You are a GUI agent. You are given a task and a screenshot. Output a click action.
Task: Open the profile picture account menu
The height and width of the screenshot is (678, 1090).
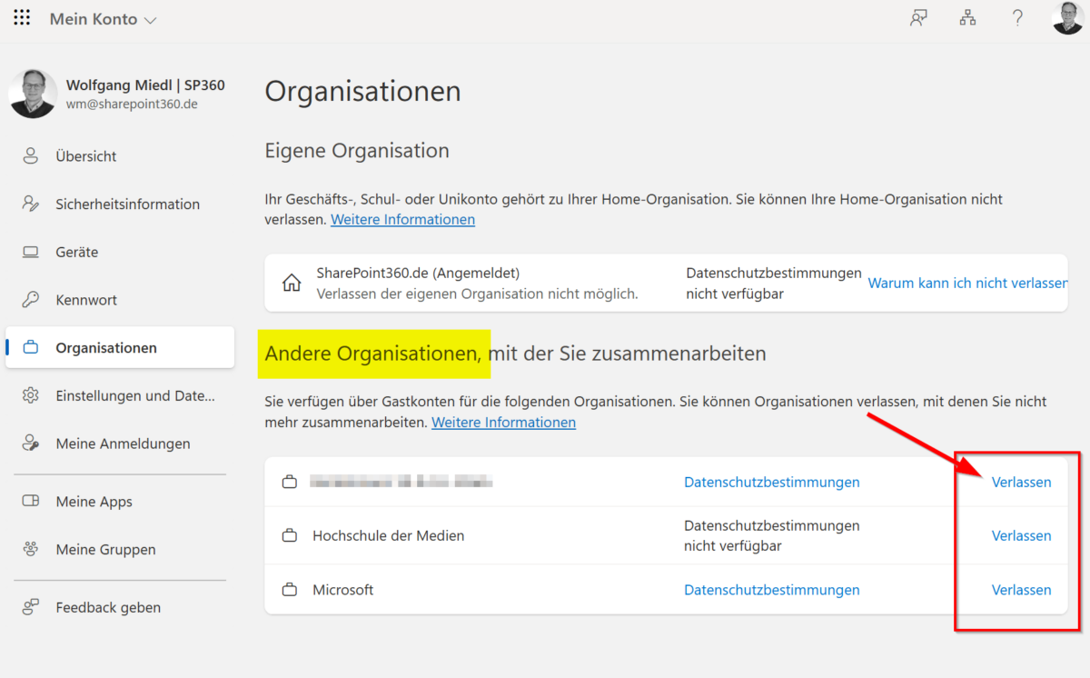[x=1067, y=18]
